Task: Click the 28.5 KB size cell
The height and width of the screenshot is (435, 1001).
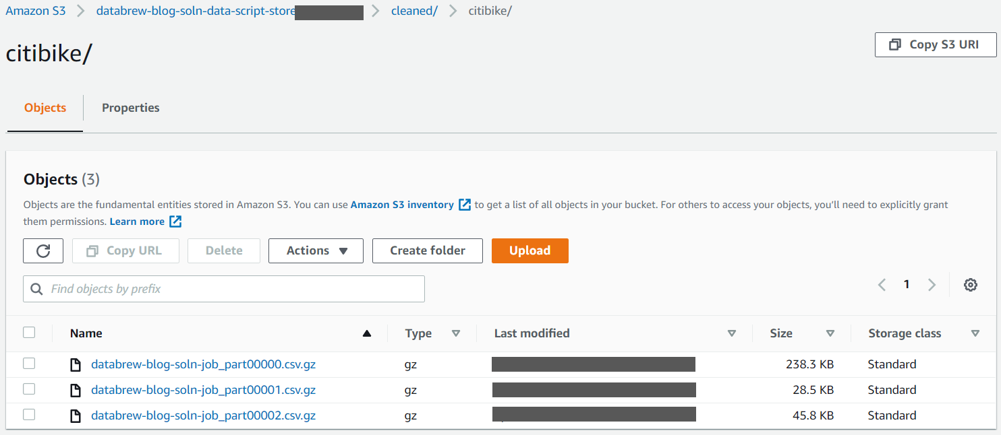Action: (x=813, y=391)
